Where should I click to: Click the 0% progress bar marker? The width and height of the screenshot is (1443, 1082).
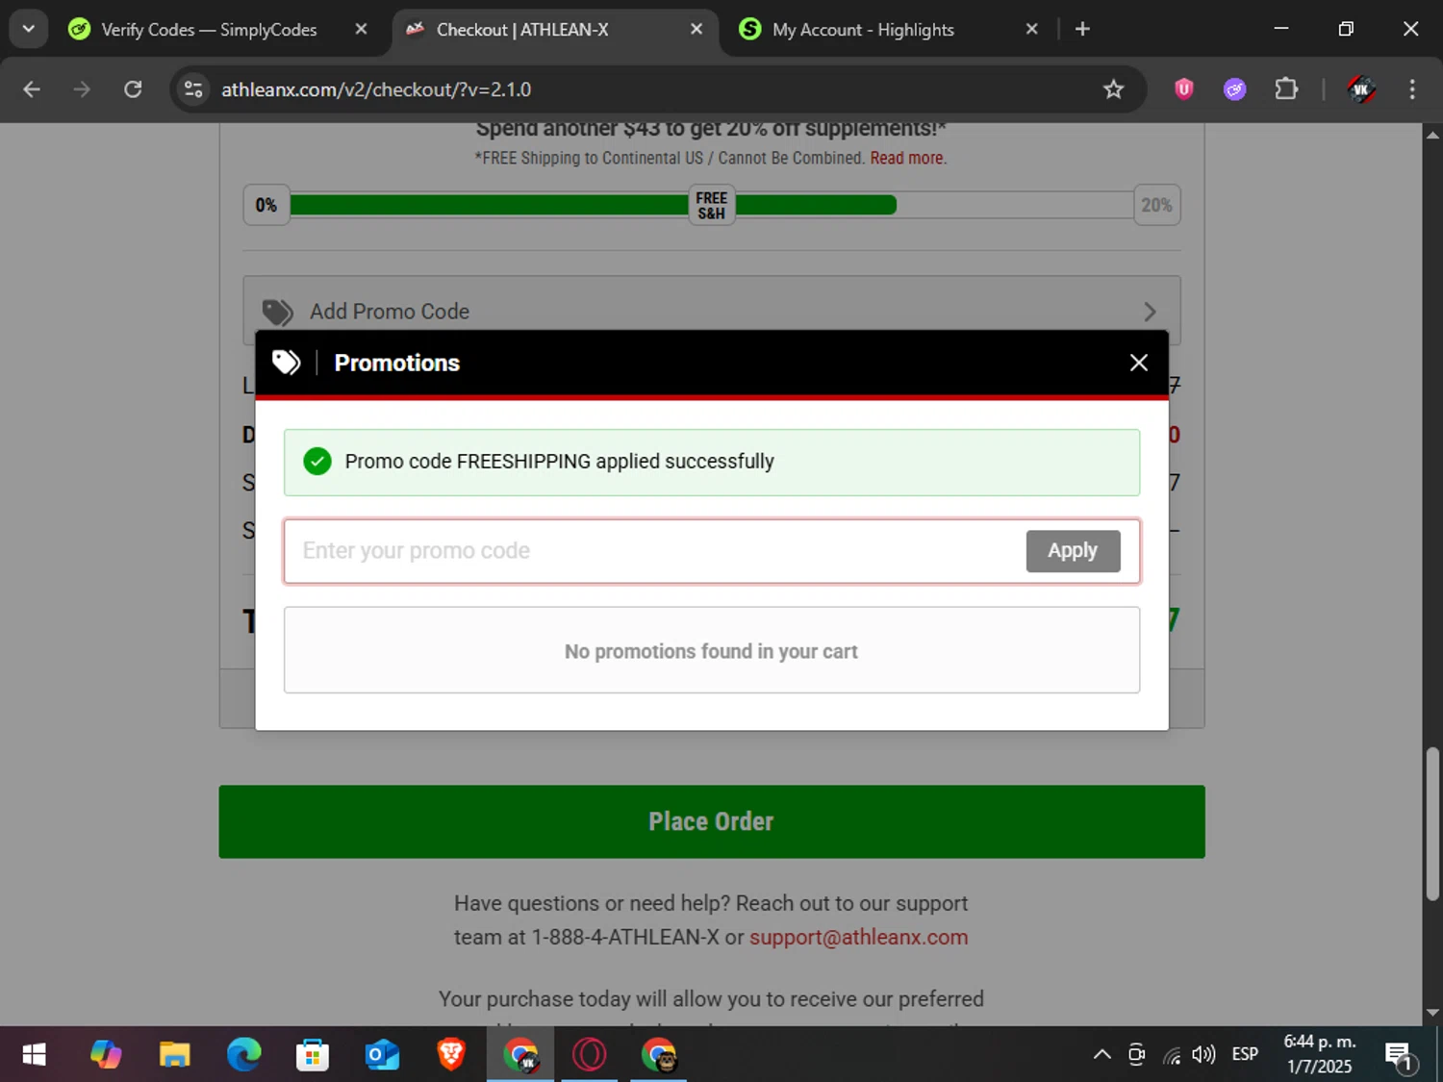click(266, 205)
